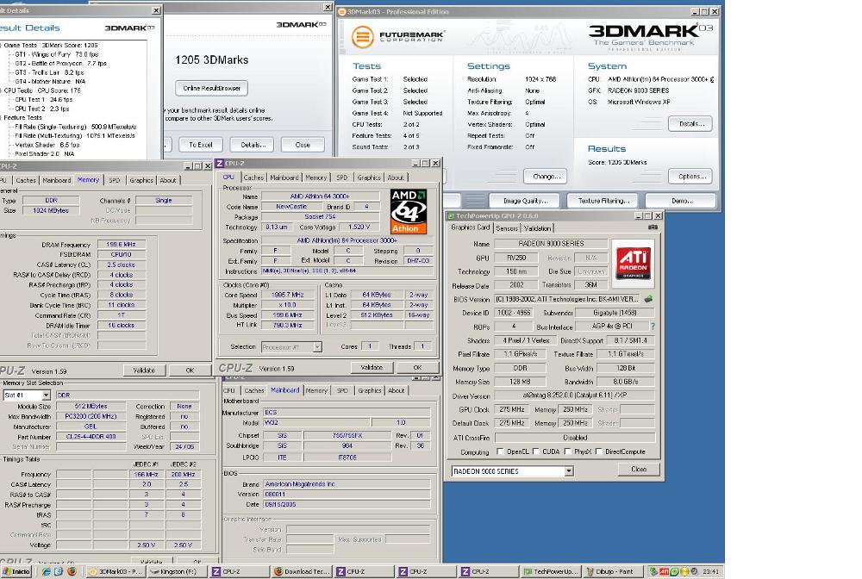Select the GT3 - Trolls Lair result row
This screenshot has height=579, width=862.
(49, 72)
